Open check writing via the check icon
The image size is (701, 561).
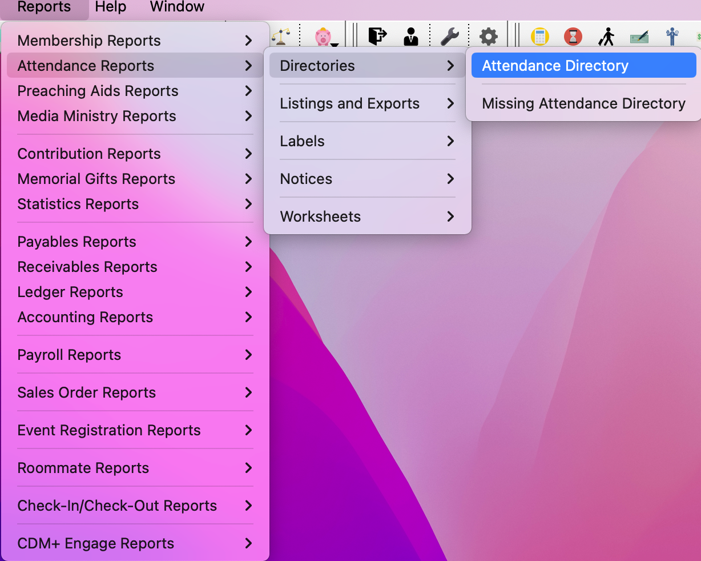[x=639, y=36]
